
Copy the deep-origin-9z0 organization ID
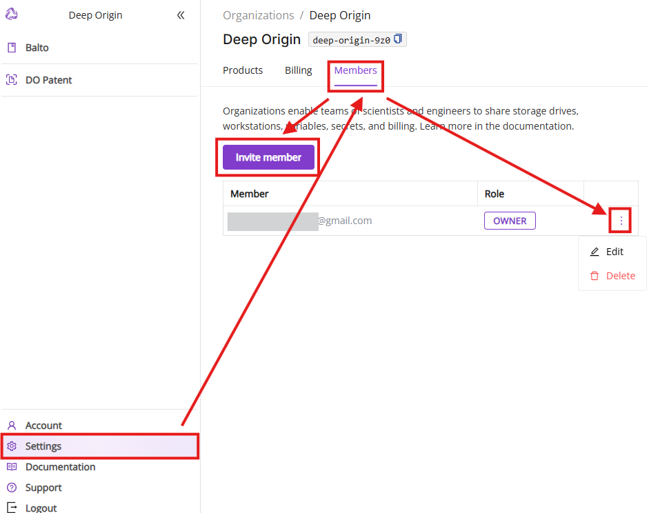[x=398, y=39]
